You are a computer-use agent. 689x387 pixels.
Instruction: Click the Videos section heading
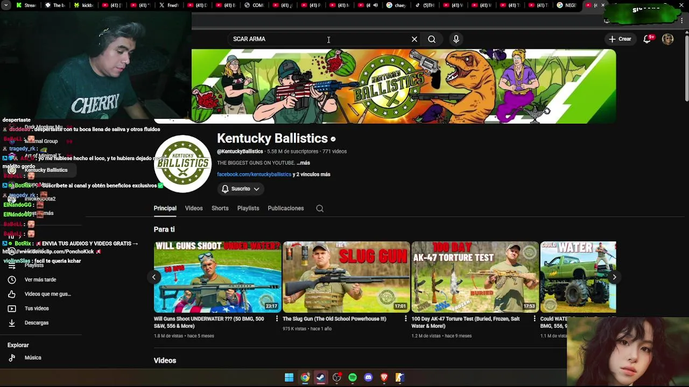[x=165, y=361]
